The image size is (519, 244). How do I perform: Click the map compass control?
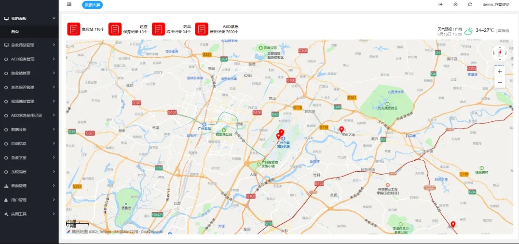(500, 53)
